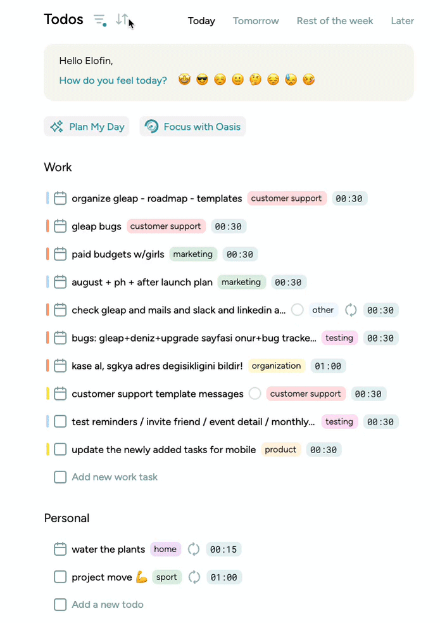Click the orange priority bar on gleap bugs
This screenshot has height=623, width=440.
(47, 226)
